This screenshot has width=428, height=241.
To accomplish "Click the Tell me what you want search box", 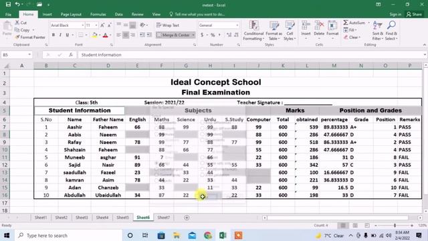I will [197, 14].
